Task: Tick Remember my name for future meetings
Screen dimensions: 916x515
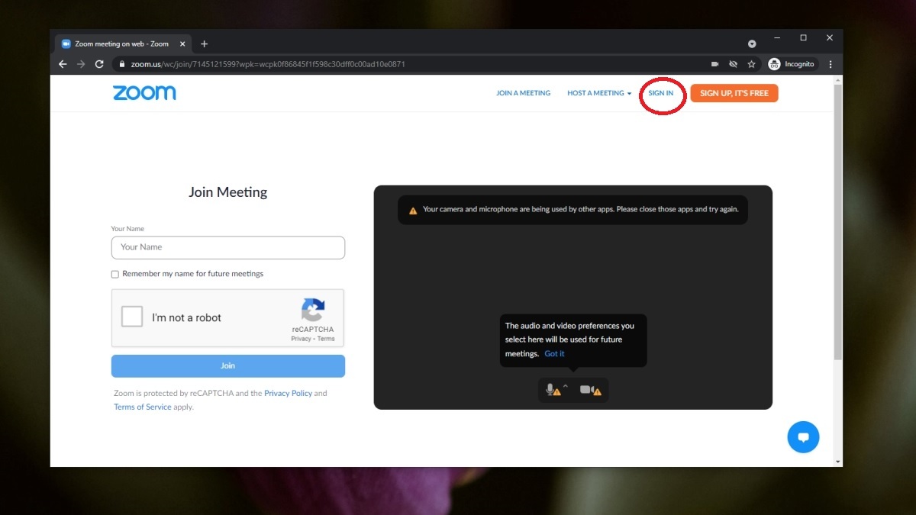Action: [x=115, y=274]
